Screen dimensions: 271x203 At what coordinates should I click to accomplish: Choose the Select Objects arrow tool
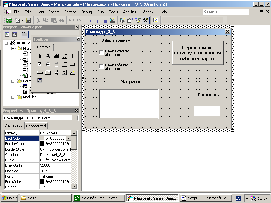(x=40, y=56)
